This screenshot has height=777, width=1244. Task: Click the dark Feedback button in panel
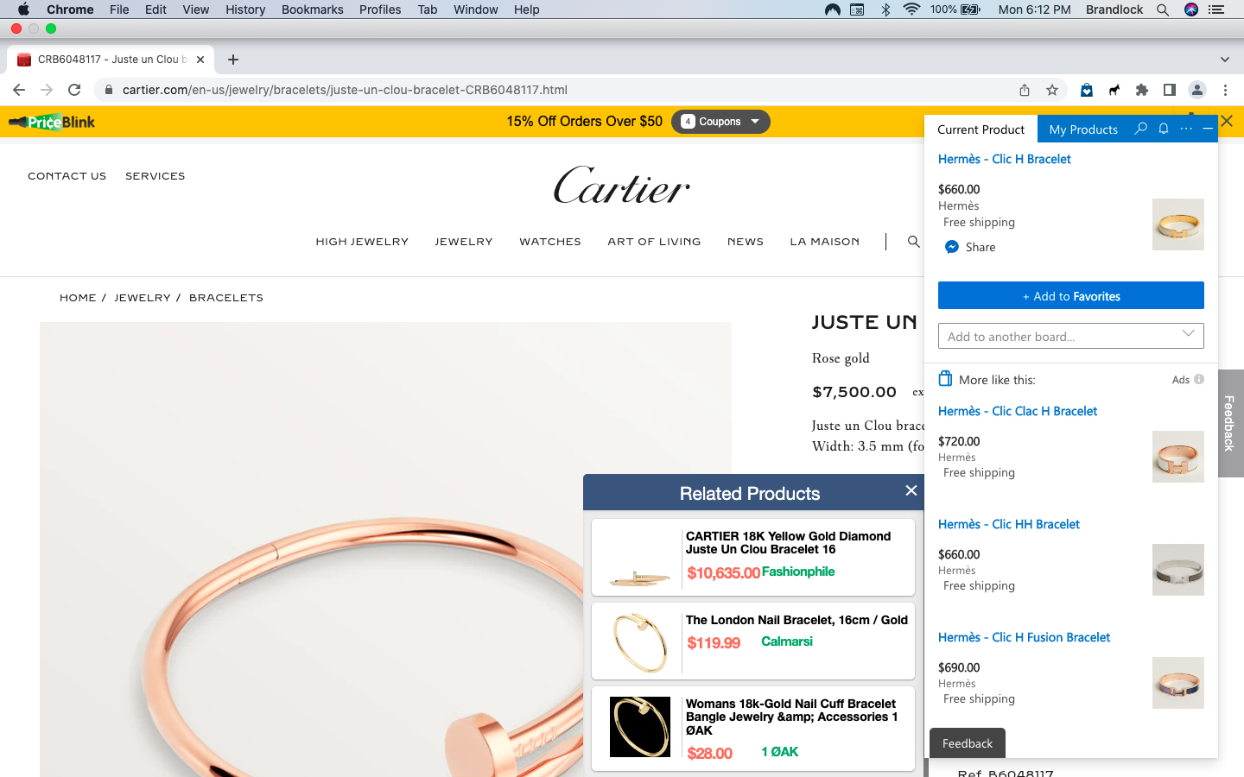click(x=968, y=743)
